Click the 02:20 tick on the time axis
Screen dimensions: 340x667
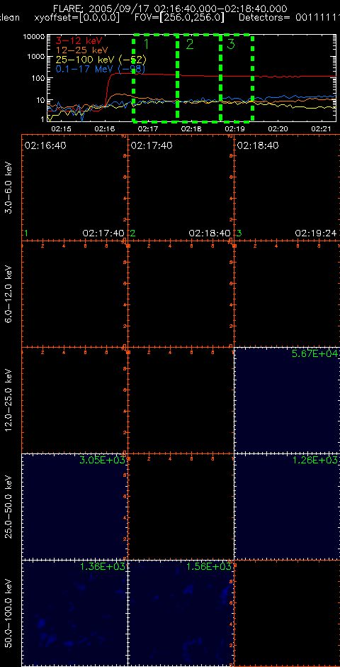click(x=278, y=128)
